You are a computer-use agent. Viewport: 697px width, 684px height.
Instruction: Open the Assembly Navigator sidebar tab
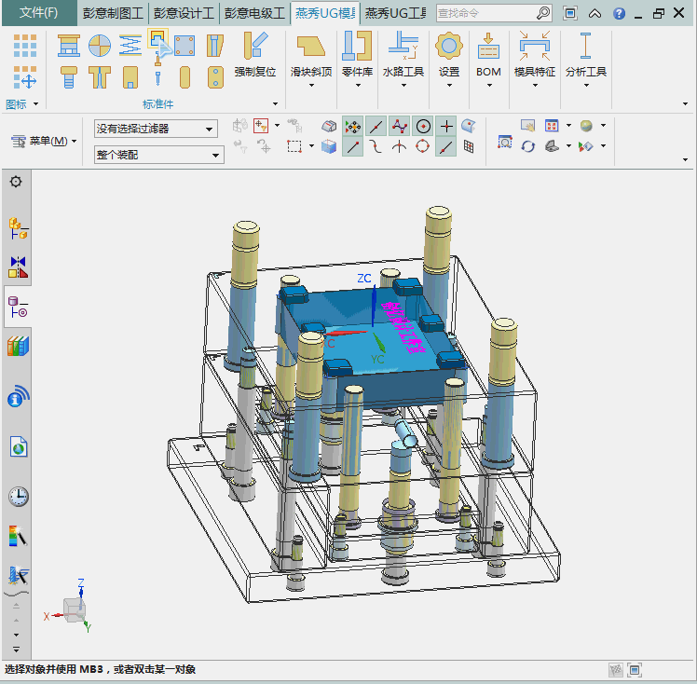tap(18, 228)
